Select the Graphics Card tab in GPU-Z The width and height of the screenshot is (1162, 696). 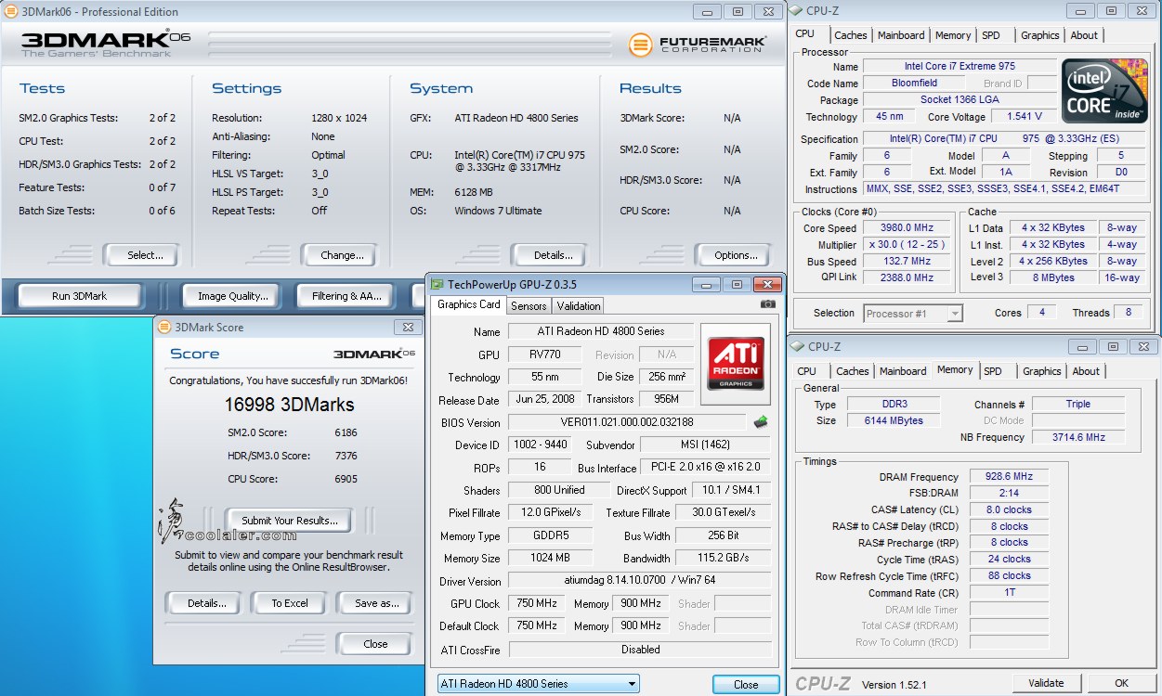469,304
